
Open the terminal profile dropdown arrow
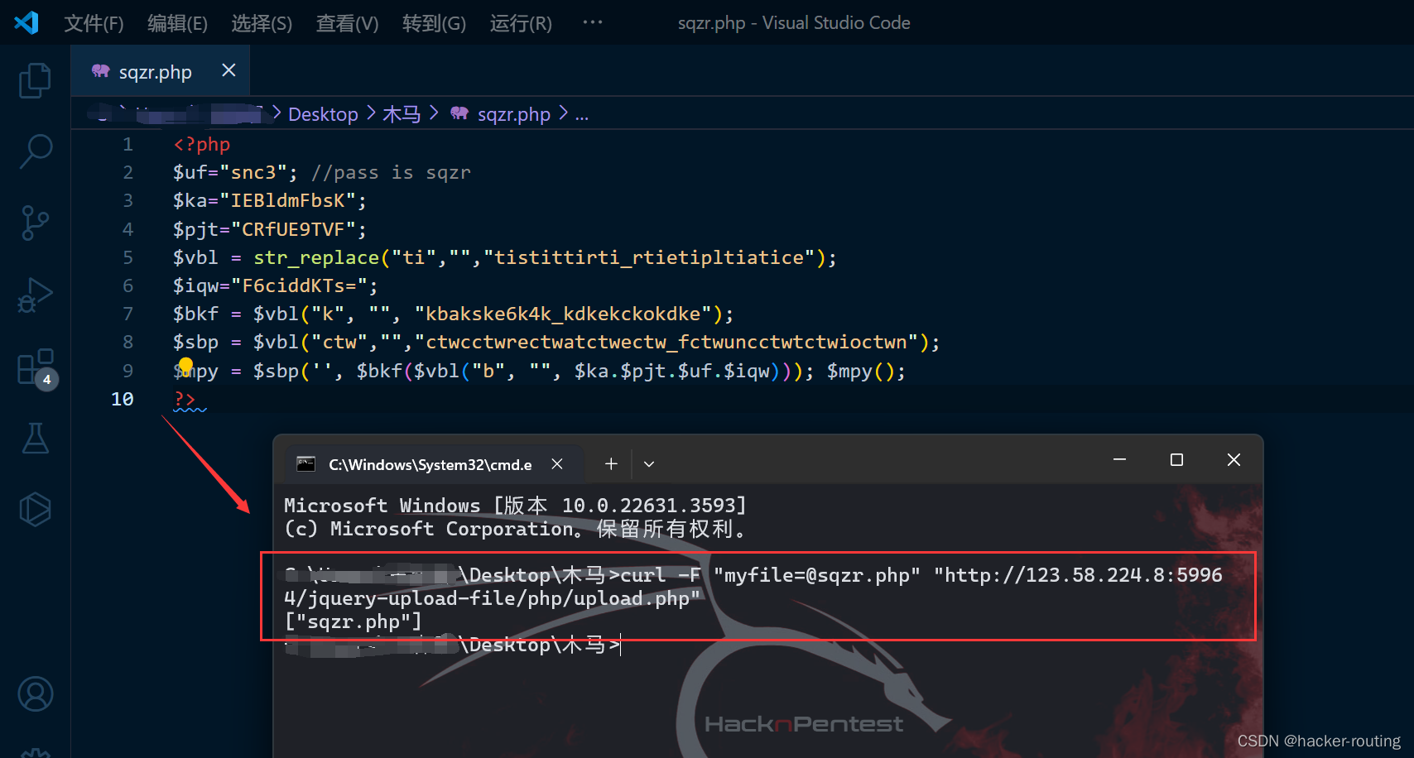click(x=649, y=464)
